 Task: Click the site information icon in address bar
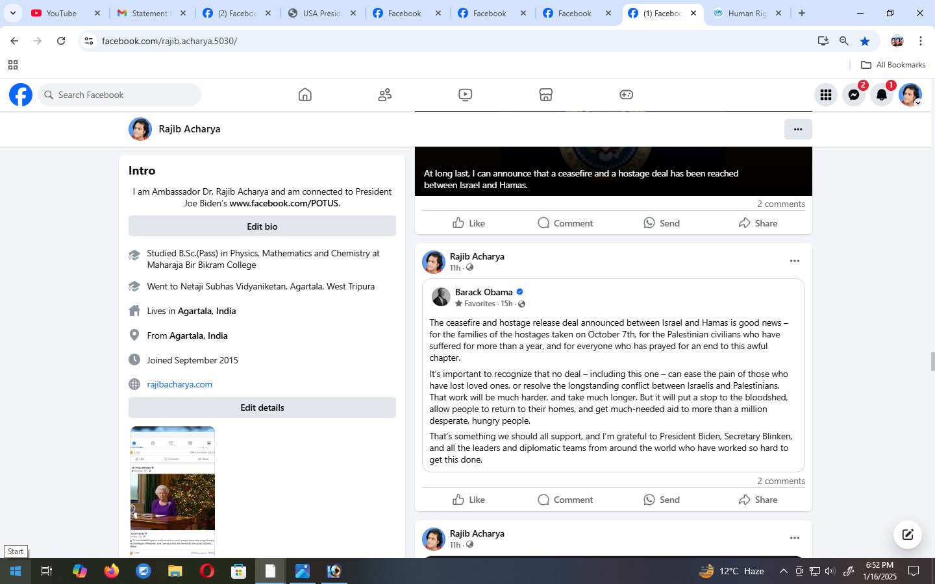coord(89,41)
